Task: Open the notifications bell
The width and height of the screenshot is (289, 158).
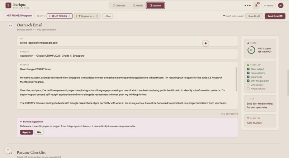Action: click(x=256, y=5)
